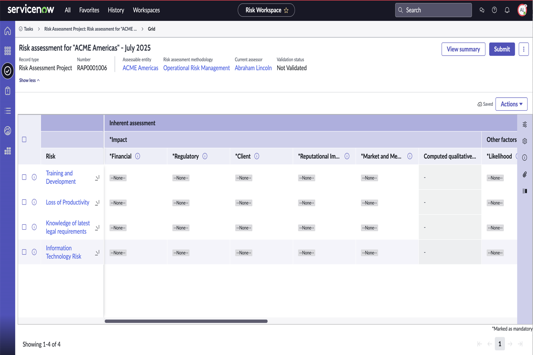Favorite Risk Workspace with the star icon
This screenshot has height=355, width=533.
[286, 10]
